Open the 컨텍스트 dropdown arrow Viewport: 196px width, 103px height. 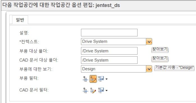149,41
